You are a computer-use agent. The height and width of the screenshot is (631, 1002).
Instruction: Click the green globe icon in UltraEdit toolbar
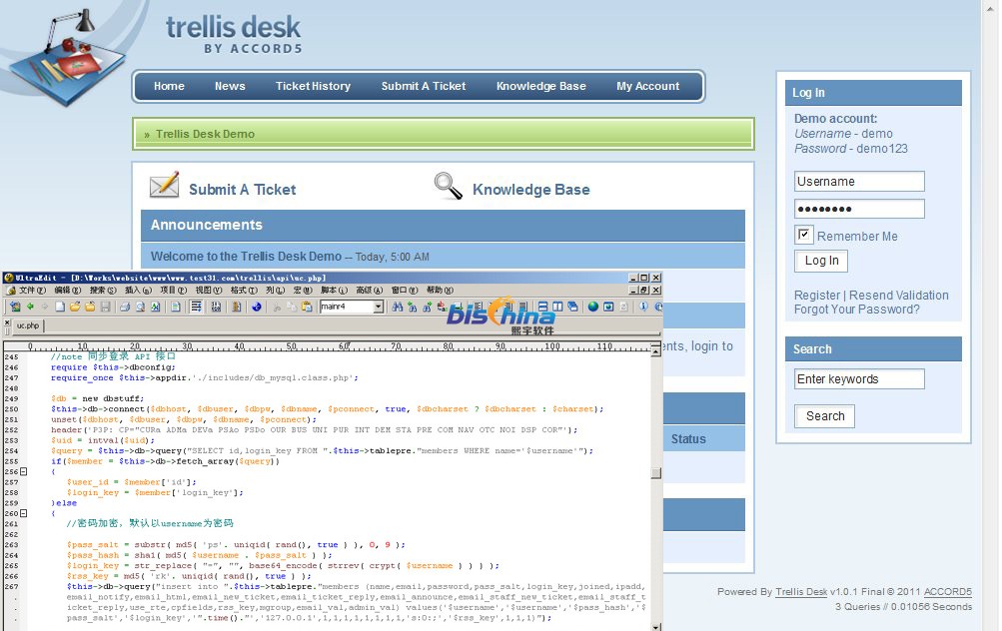[593, 307]
